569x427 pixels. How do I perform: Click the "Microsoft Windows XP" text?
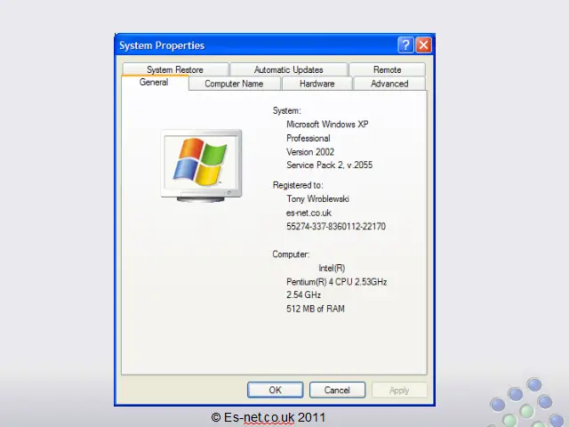coord(327,125)
